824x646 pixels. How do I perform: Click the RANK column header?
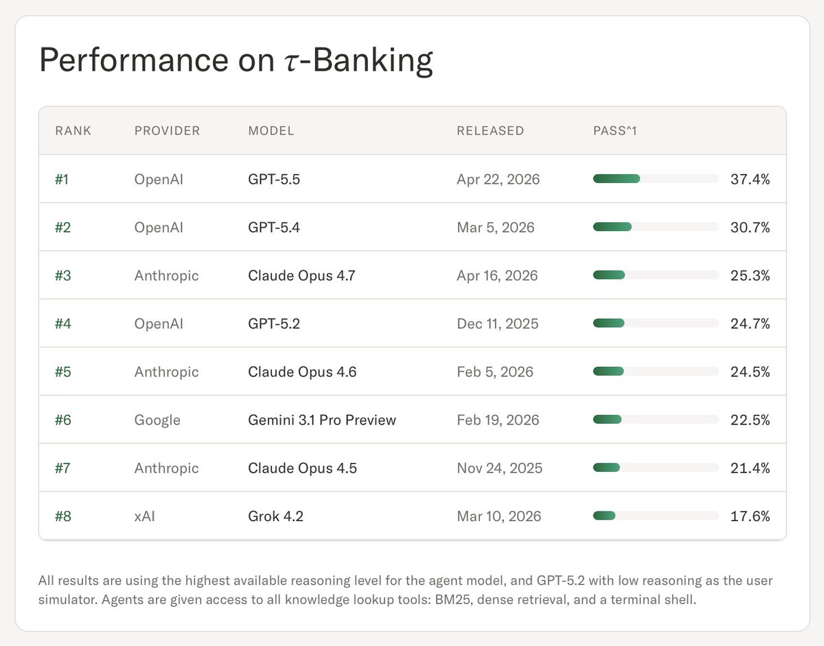pos(73,131)
